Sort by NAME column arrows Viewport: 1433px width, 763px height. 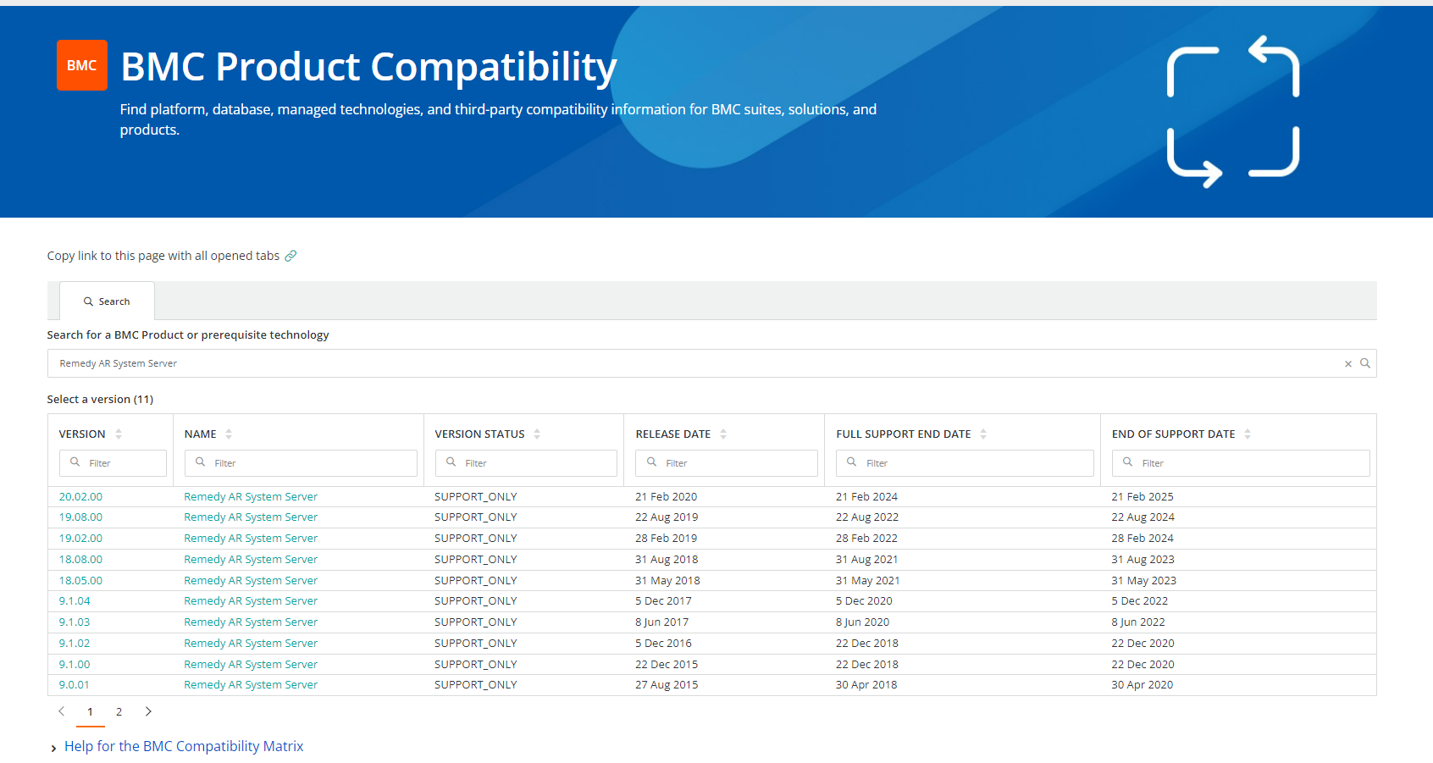click(229, 434)
